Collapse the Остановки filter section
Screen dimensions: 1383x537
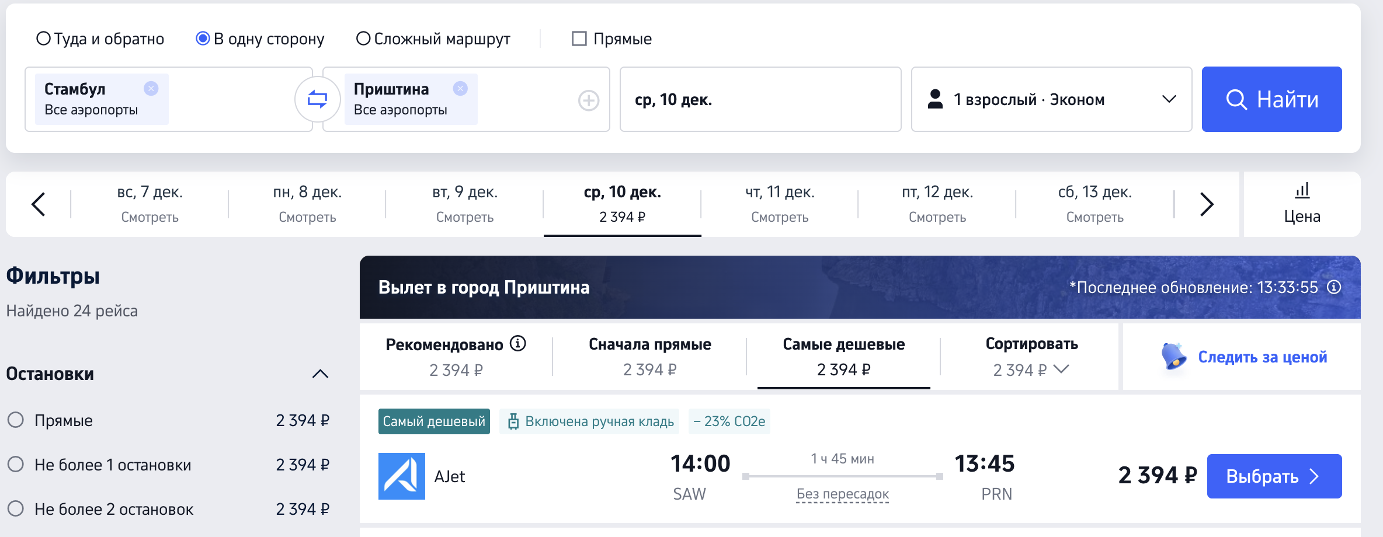click(320, 374)
